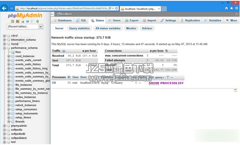The width and height of the screenshot is (240, 145).
Task: Expand the softpediadb database node
Action: 4,134
